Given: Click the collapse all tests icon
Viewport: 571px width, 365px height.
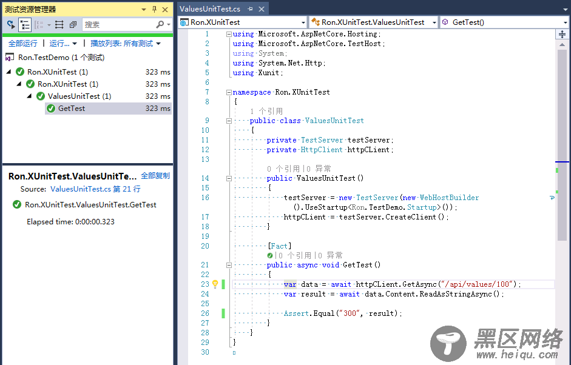Looking at the screenshot, I should 73,24.
